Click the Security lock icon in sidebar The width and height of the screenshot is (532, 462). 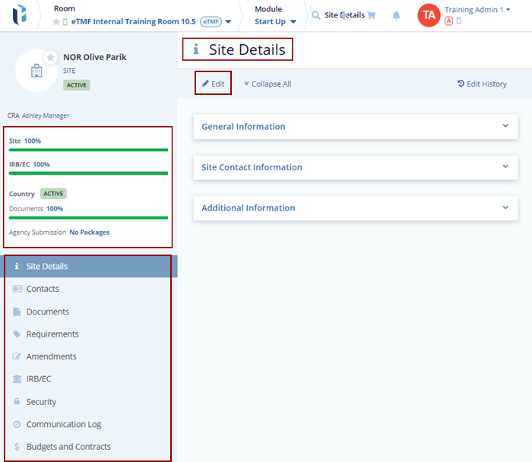coord(17,402)
